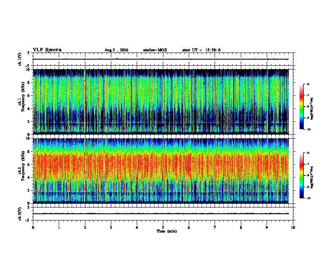Click the "ch.3(V)" axis label
This screenshot has height=255, width=330.
tap(20, 214)
